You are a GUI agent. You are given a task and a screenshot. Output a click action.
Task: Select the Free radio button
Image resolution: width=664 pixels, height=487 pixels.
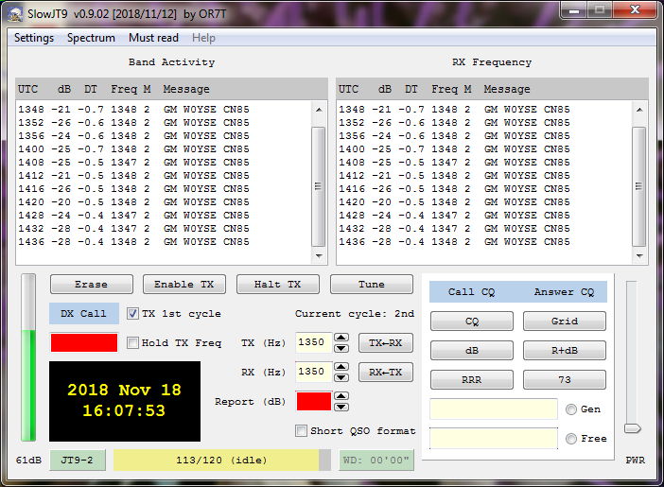571,439
